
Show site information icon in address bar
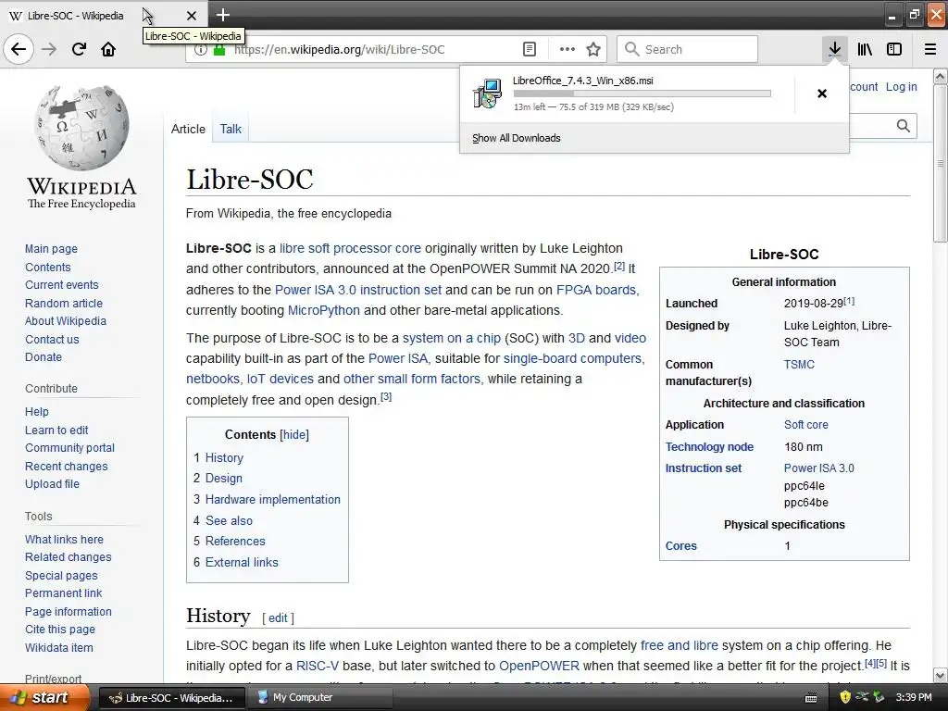[x=200, y=50]
